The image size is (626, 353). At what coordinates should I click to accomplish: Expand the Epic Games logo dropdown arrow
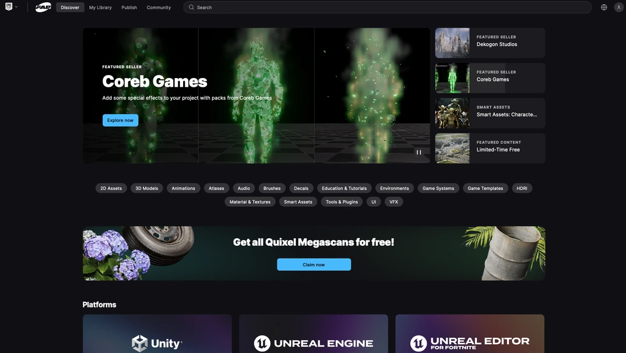coord(16,7)
